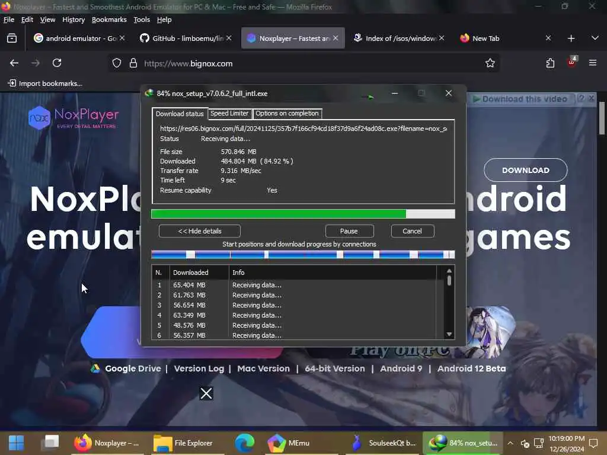
Task: Pause the nox_setup download
Action: 349,231
